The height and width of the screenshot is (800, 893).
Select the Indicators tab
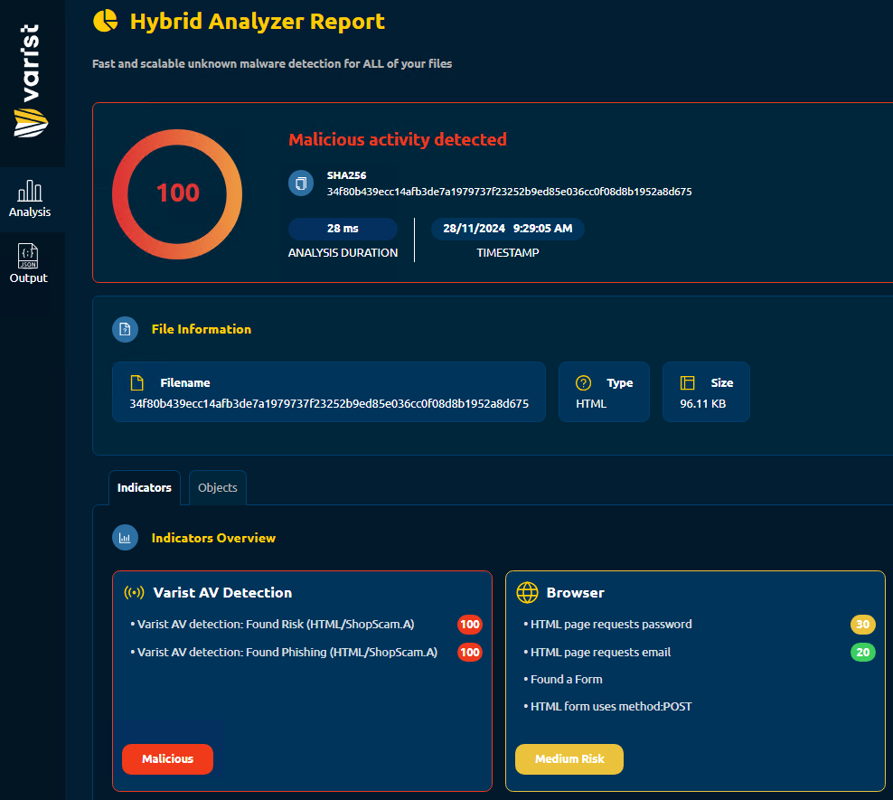point(145,487)
